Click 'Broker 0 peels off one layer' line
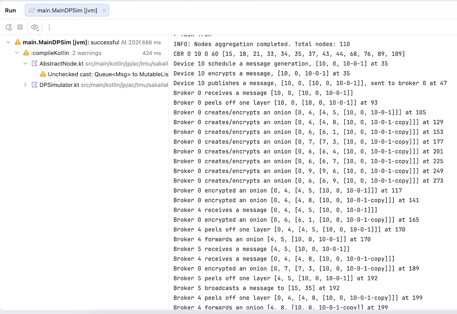457x314 pixels. click(x=275, y=103)
